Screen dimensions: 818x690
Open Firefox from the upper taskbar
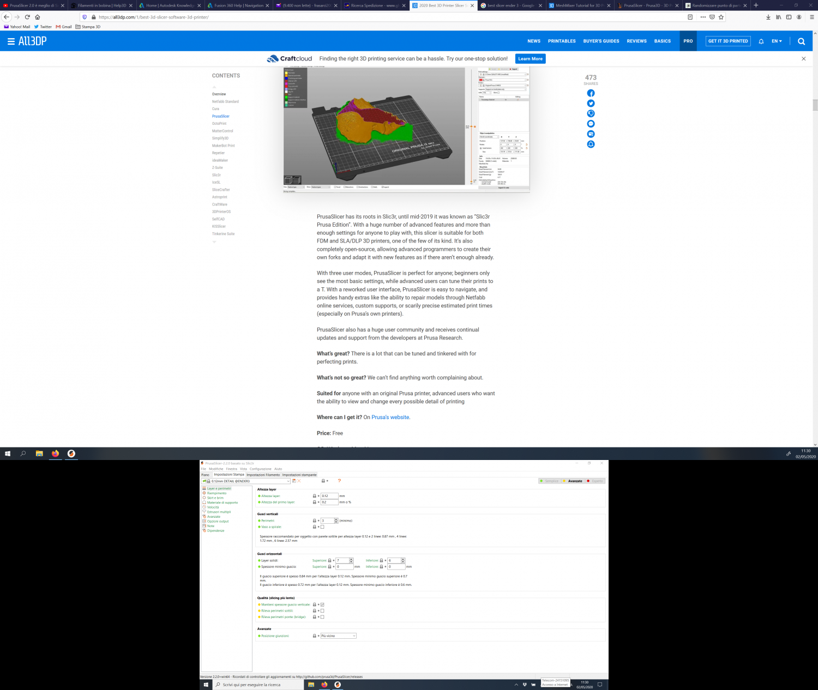(55, 453)
